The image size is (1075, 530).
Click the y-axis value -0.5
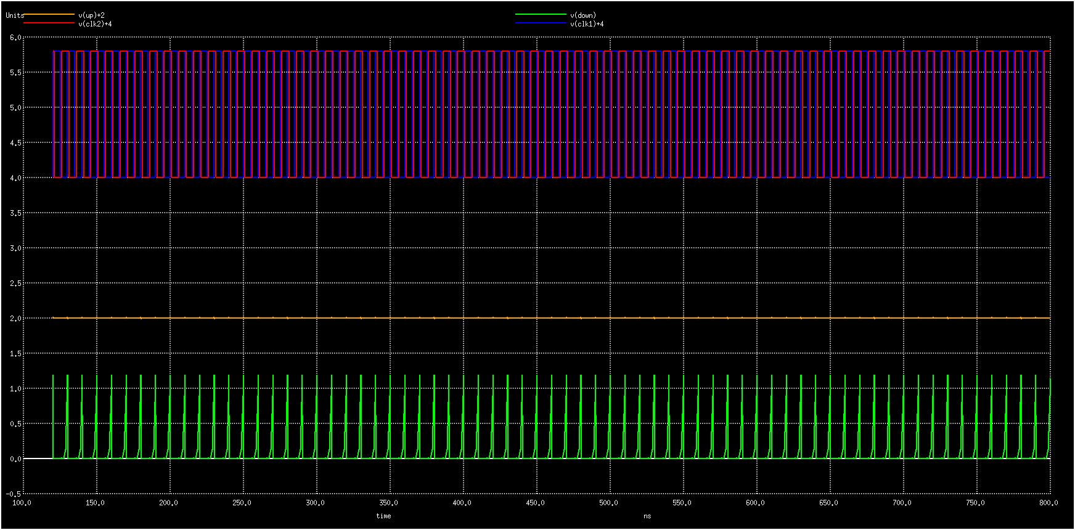coord(14,494)
